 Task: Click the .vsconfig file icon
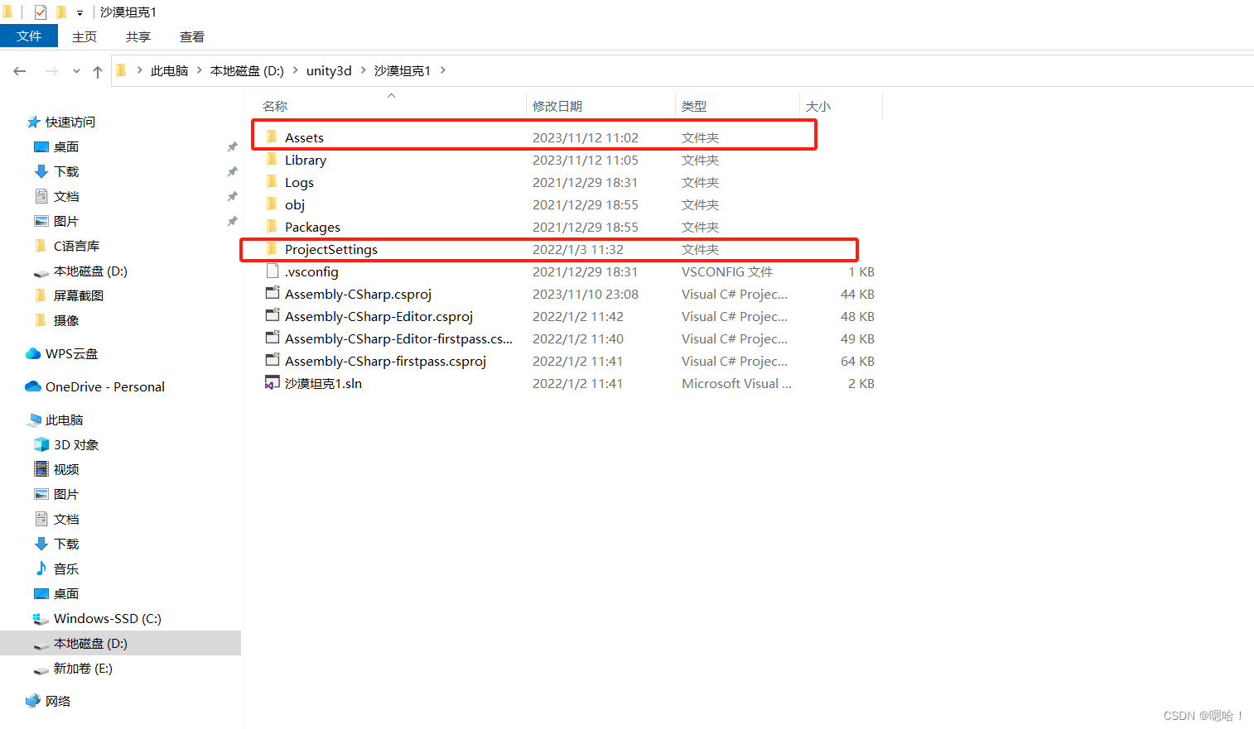(272, 271)
